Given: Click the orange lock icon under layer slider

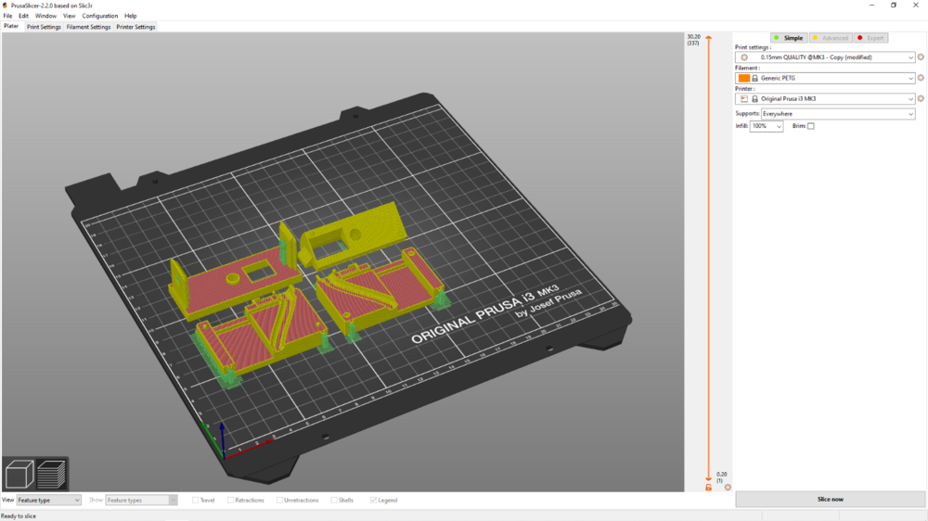Looking at the screenshot, I should coord(708,487).
